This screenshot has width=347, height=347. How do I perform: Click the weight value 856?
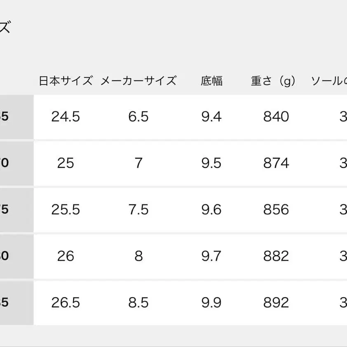click(x=276, y=210)
